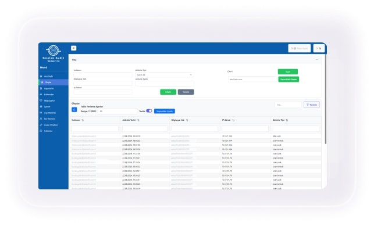Open the Aktivite Tipi Select All dropdown
Screen dimensions: 374x226
click(165, 75)
